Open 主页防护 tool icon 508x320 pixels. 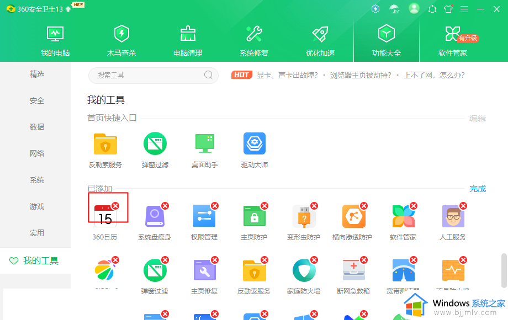(x=255, y=216)
